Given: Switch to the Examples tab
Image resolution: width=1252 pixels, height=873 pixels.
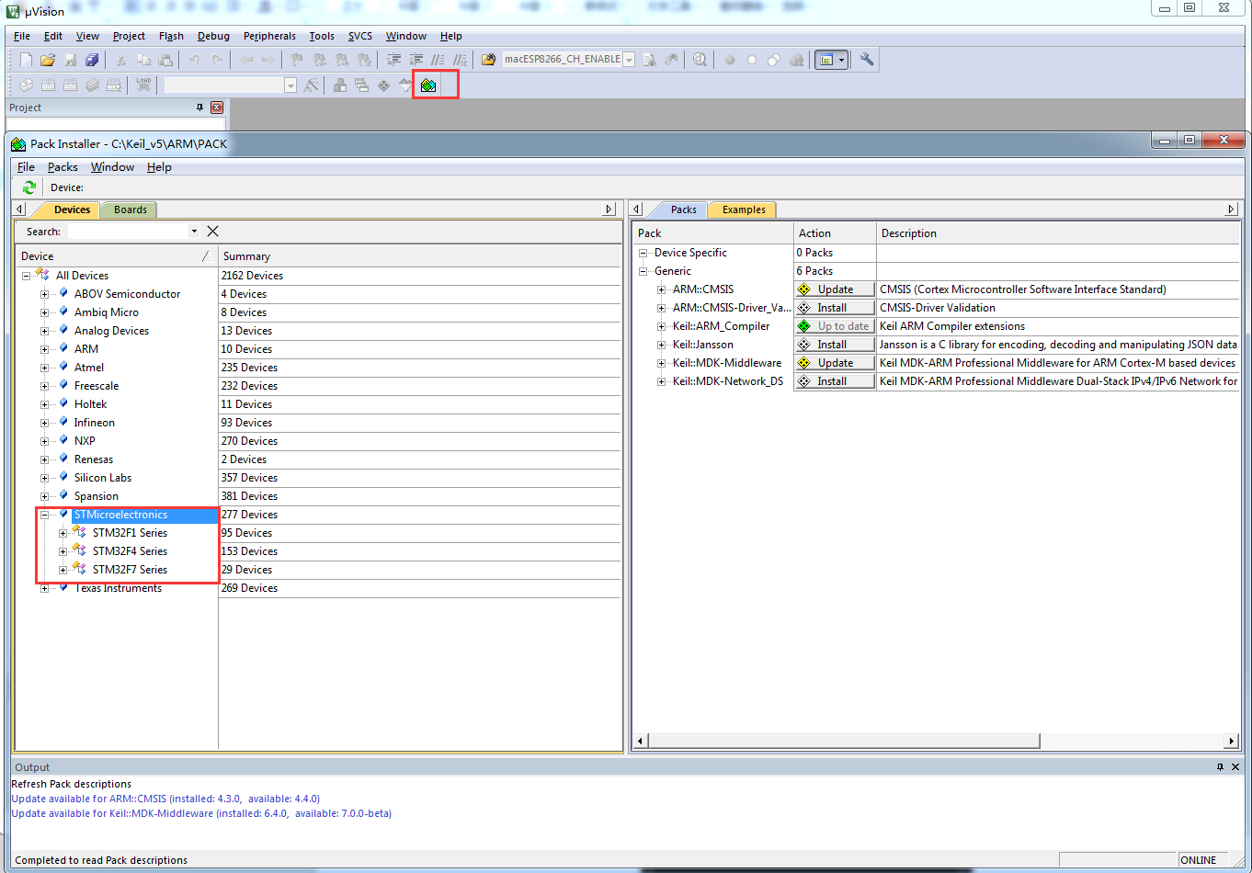Looking at the screenshot, I should [744, 210].
